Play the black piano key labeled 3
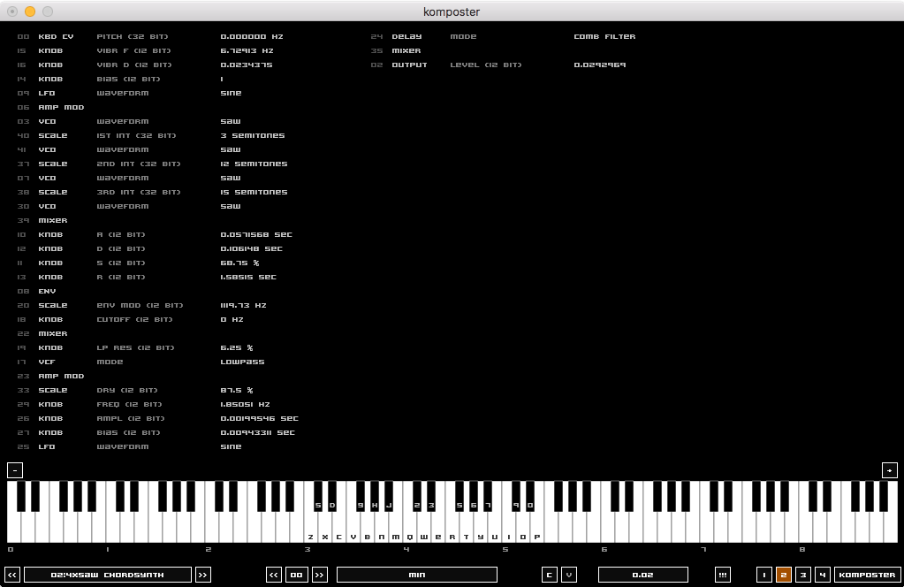 pos(431,497)
